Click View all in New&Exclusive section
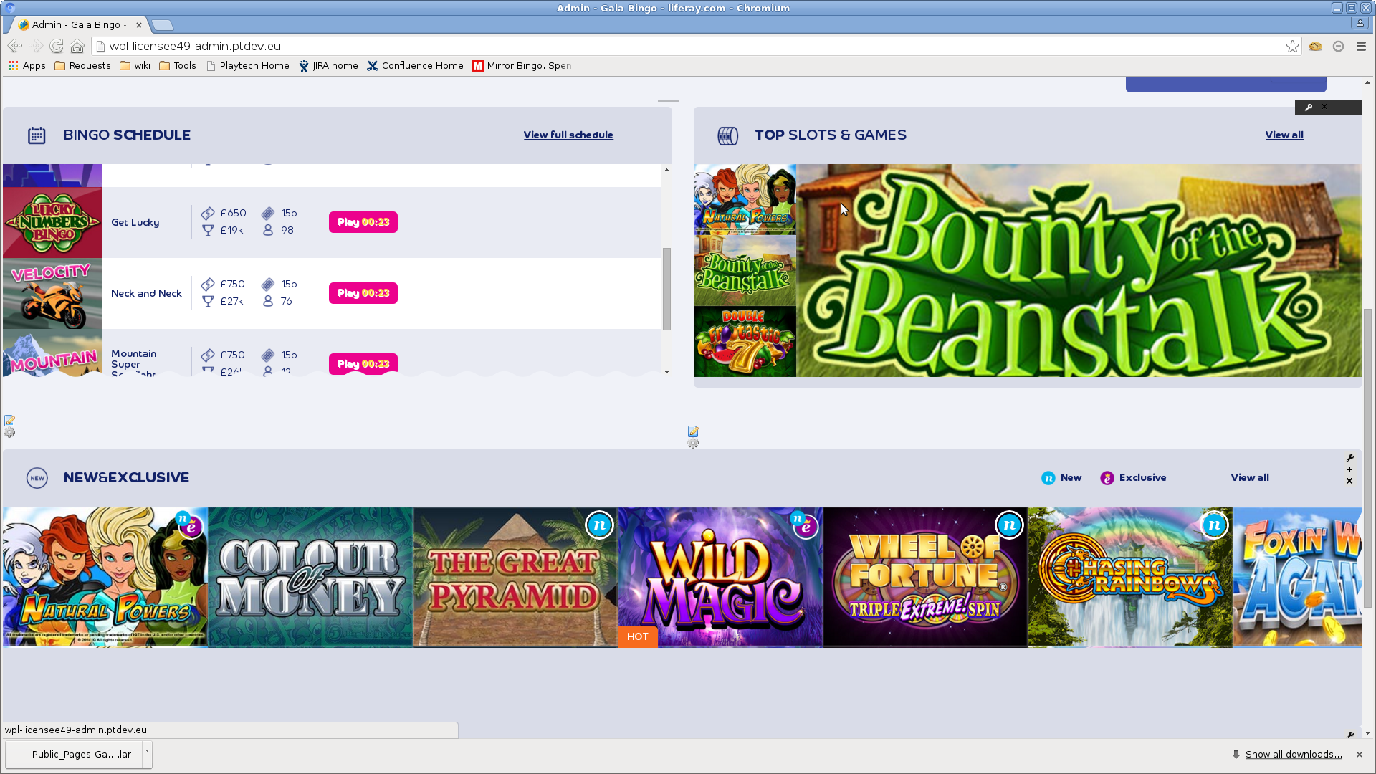The height and width of the screenshot is (774, 1376). [1250, 477]
